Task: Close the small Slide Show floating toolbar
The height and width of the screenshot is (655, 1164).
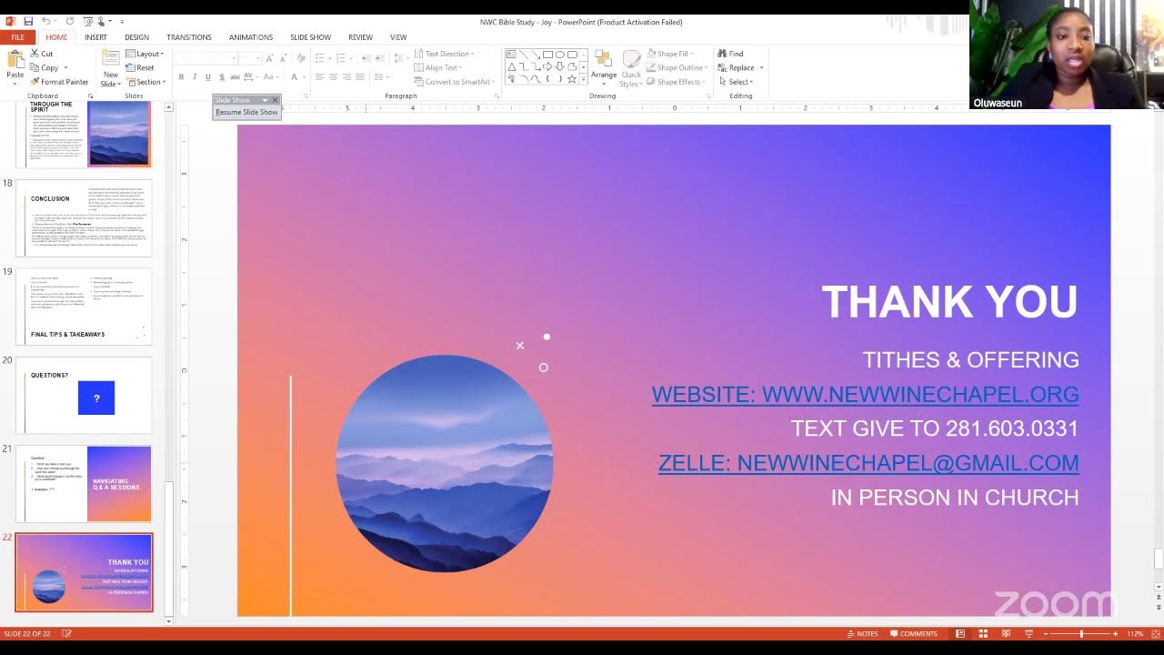Action: 275,100
